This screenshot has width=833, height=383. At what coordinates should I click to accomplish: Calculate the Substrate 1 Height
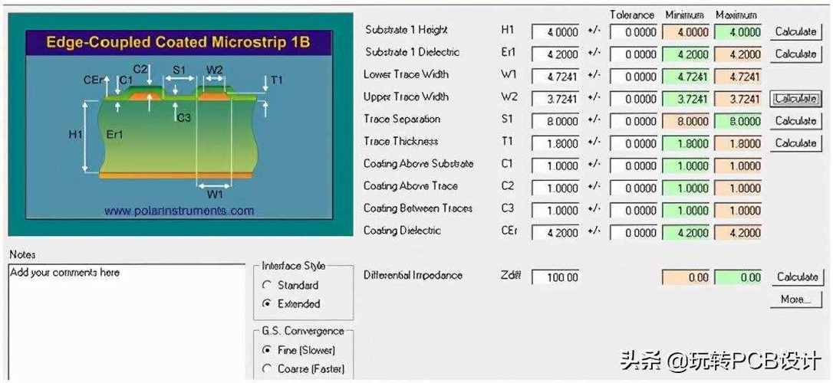point(796,32)
